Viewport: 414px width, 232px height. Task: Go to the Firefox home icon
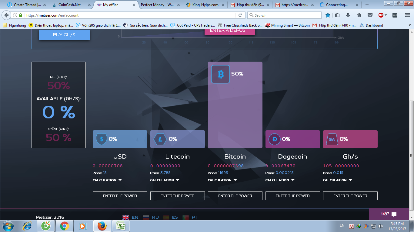[x=359, y=15]
